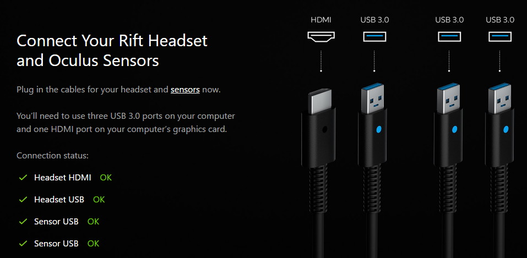Click the silver HDMI cable plug

click(320, 101)
